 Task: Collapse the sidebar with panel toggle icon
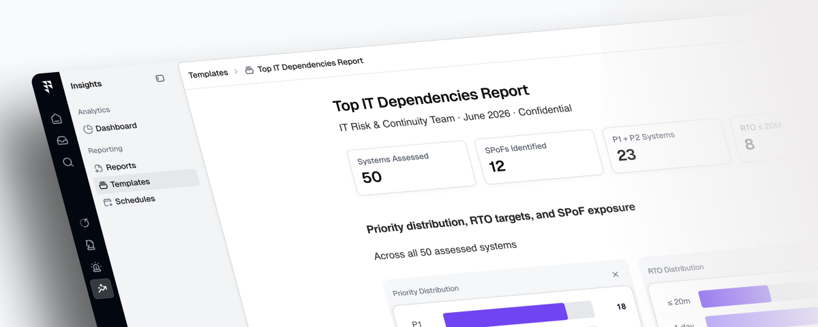coord(160,78)
